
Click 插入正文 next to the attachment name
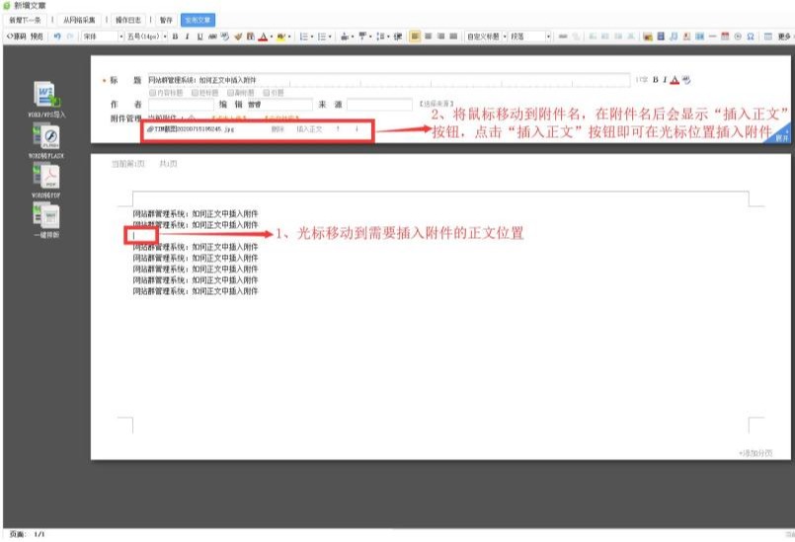309,129
